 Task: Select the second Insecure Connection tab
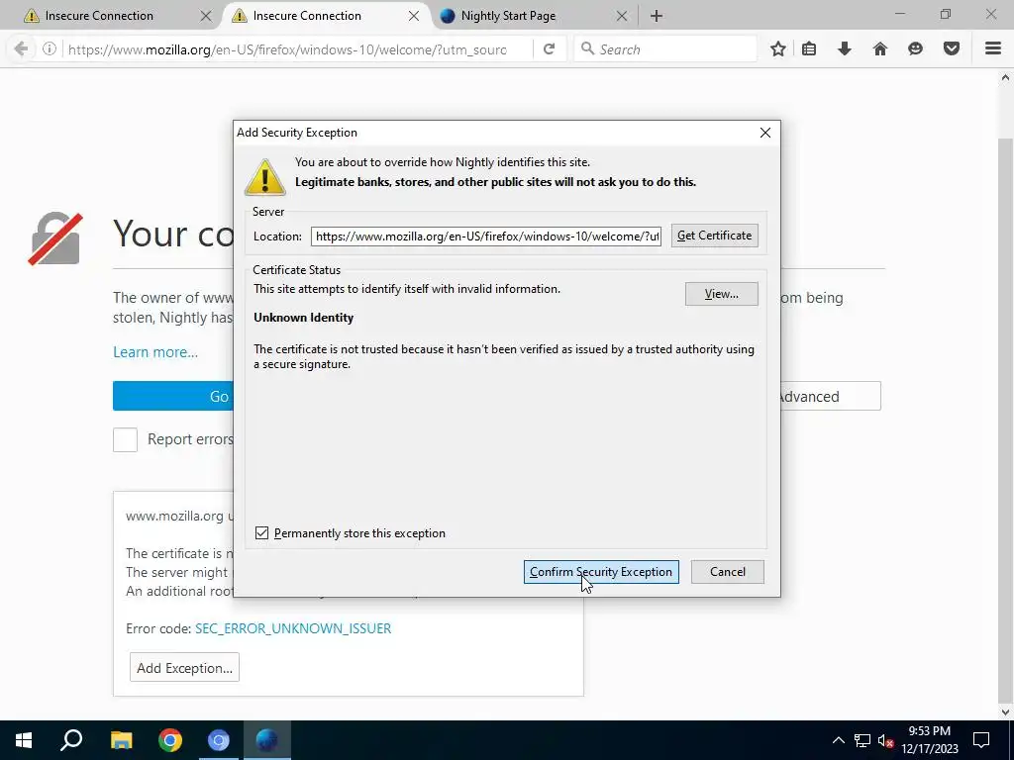[327, 16]
